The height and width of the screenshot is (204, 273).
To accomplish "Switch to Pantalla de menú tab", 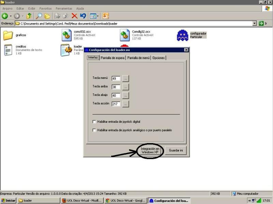I will 139,58.
